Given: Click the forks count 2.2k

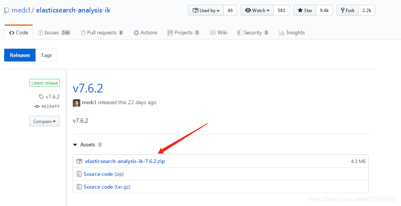Looking at the screenshot, I should [x=367, y=11].
